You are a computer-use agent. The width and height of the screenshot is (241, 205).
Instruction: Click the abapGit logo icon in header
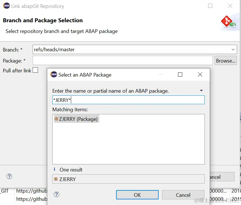click(228, 22)
